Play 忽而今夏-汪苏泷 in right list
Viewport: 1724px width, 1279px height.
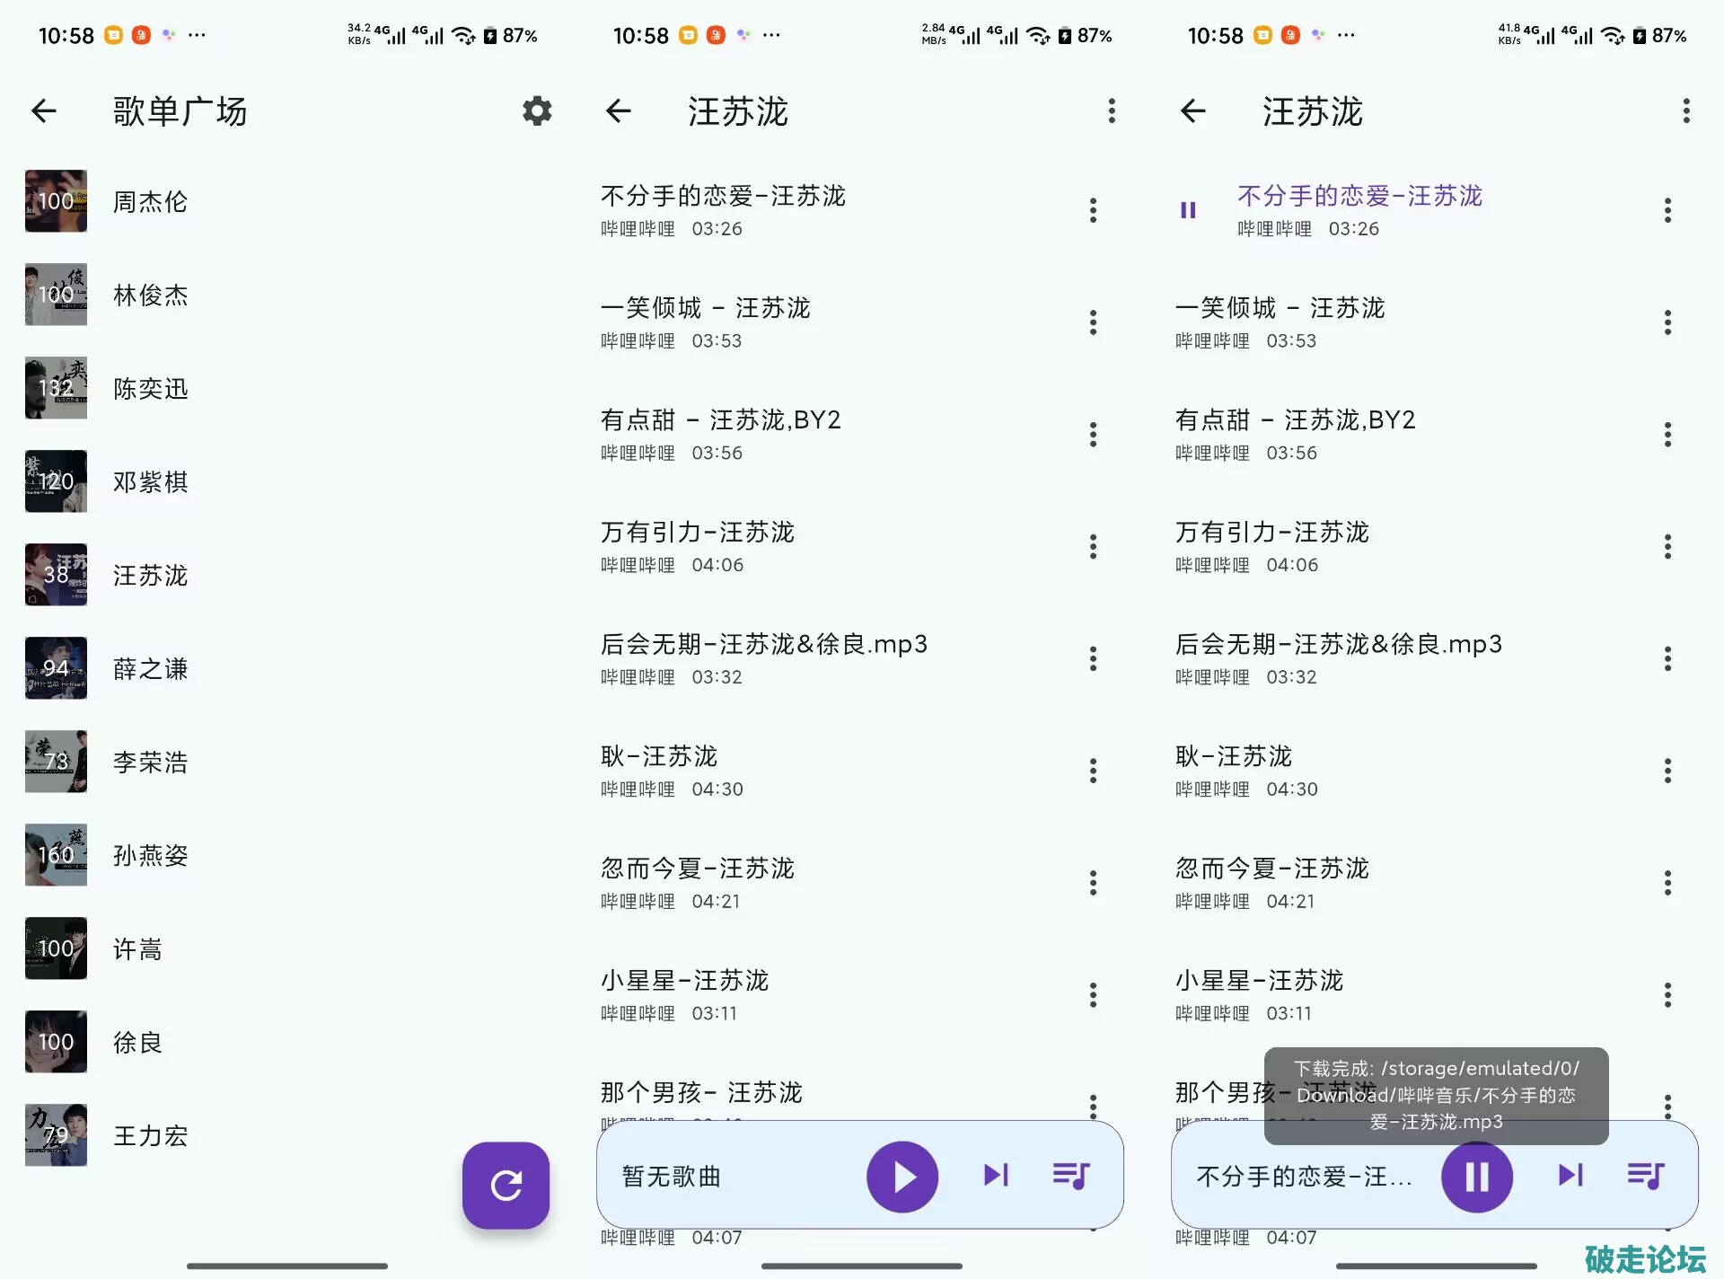(1271, 869)
